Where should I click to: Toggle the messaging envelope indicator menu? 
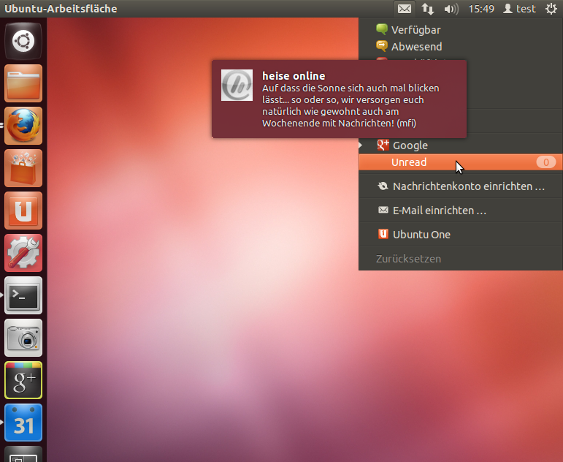coord(405,9)
